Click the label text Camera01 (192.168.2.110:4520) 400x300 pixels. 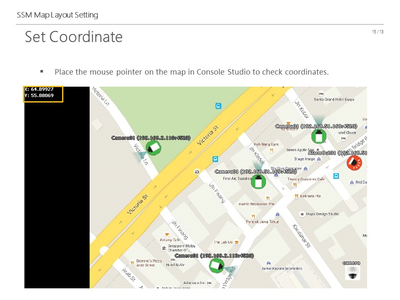(x=151, y=138)
